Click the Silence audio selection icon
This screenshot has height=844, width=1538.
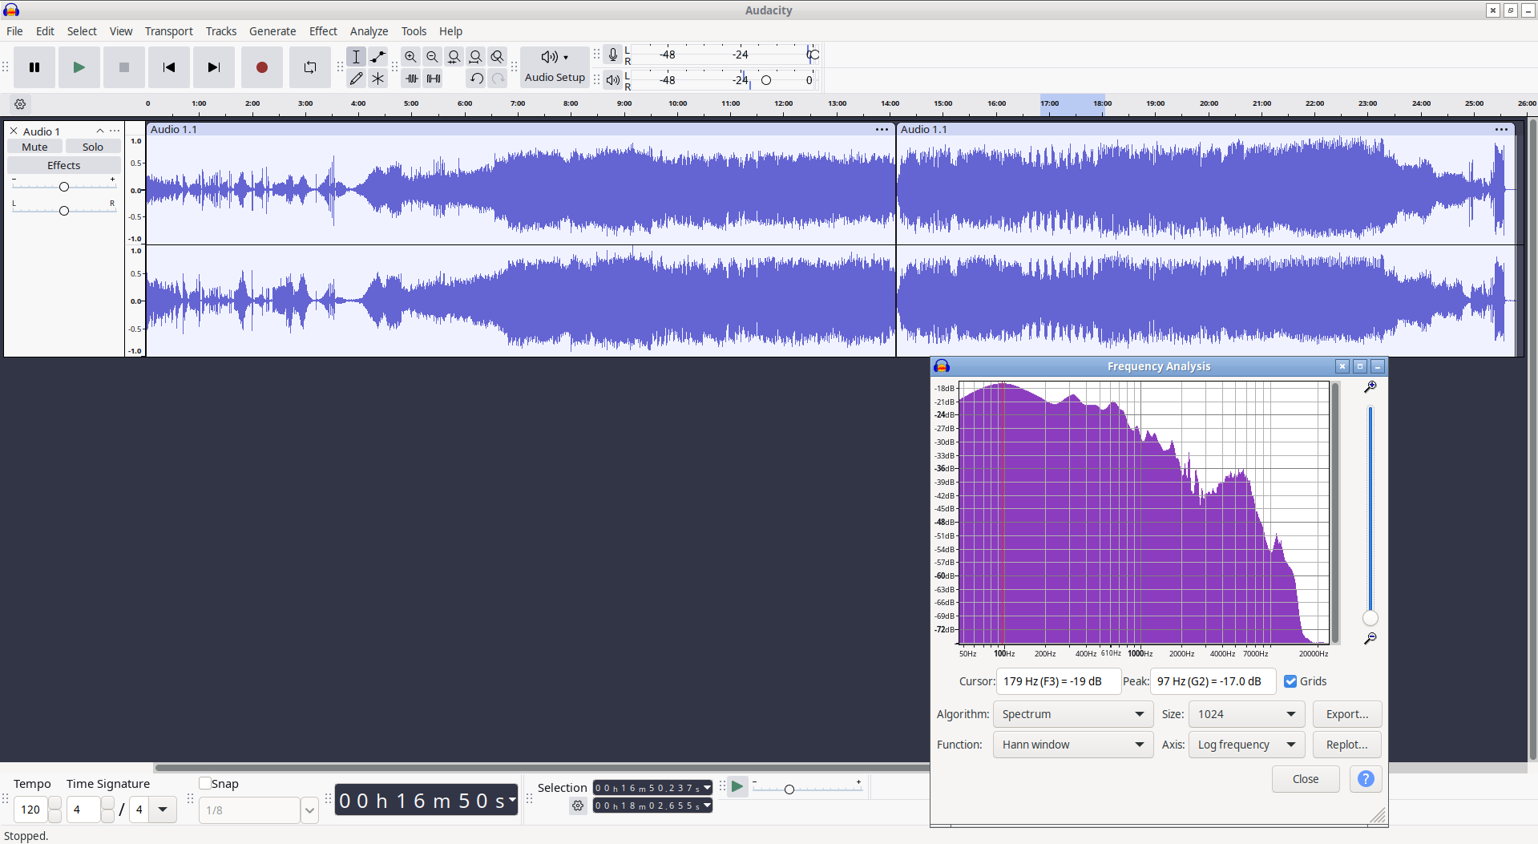[x=434, y=79]
